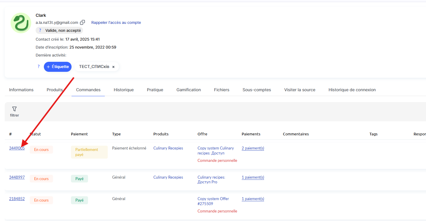426x221 pixels.
Task: Open order number 3448997
Action: (17, 177)
